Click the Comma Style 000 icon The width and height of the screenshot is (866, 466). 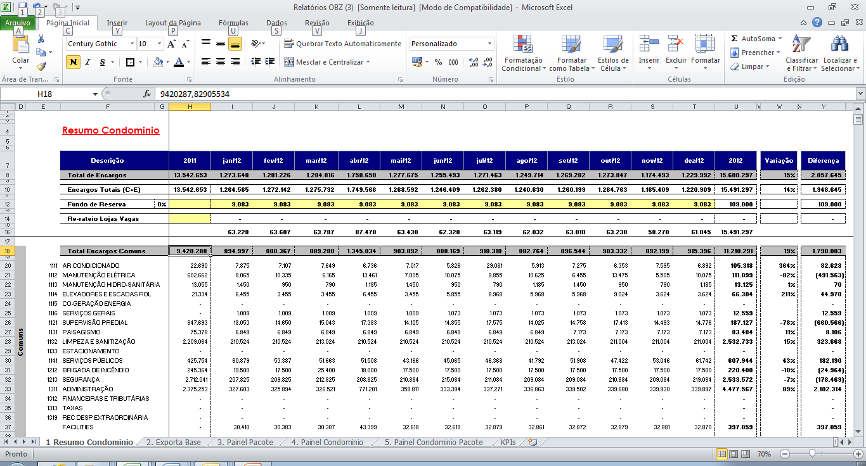click(453, 62)
